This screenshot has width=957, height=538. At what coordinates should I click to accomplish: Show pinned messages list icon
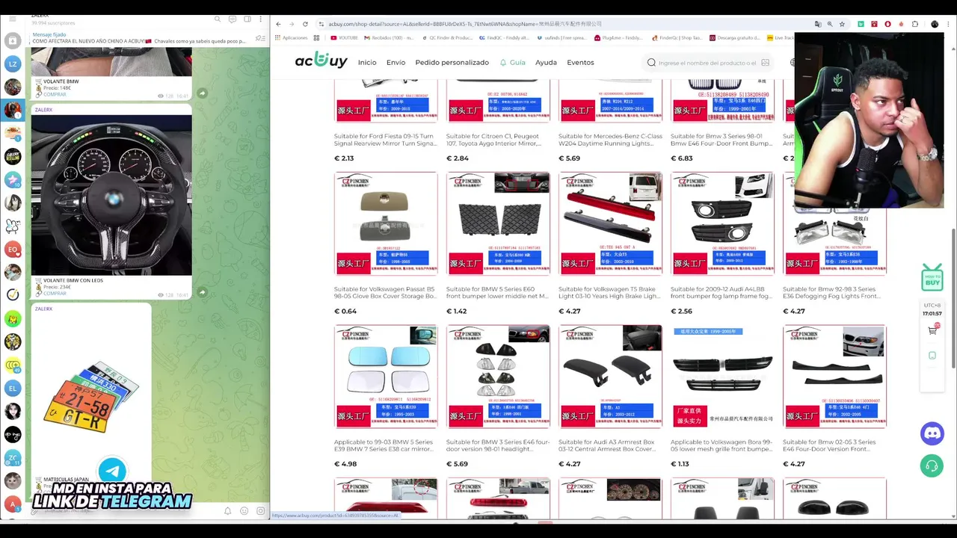tap(259, 38)
